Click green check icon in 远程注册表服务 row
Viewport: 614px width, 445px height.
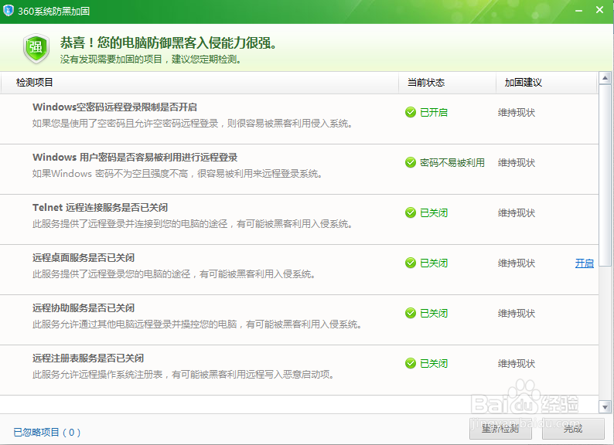(x=411, y=363)
